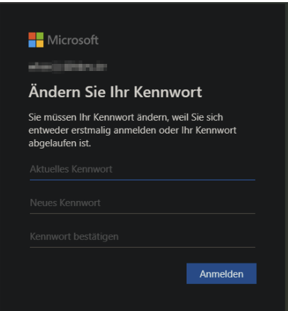Click the Anmelden label text to submit
The height and width of the screenshot is (311, 288).
(x=221, y=274)
